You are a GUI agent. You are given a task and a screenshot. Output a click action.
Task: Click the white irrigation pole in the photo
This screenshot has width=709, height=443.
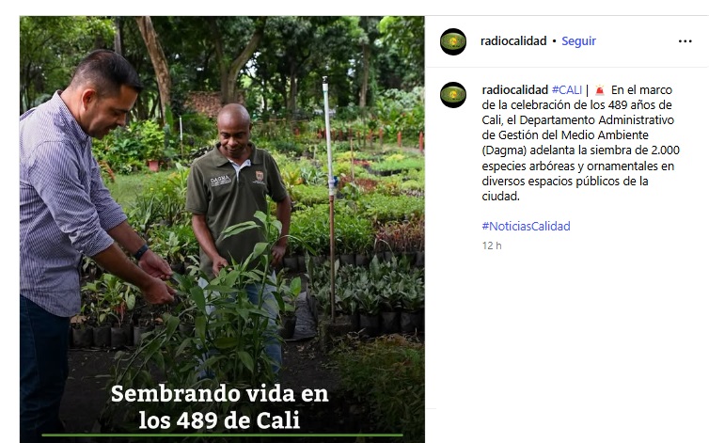pos(330,199)
